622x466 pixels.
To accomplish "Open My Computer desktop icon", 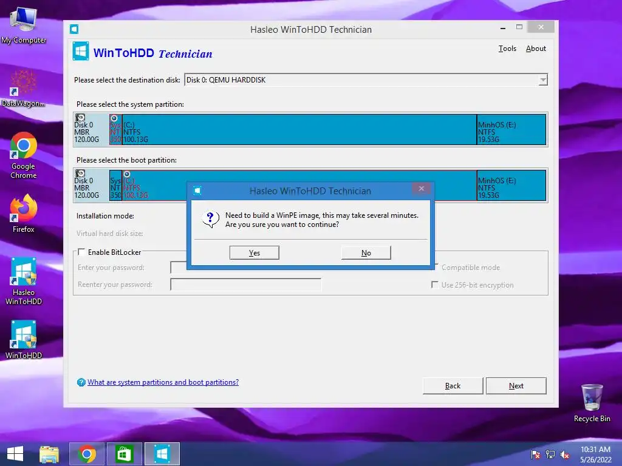I will 24,24.
